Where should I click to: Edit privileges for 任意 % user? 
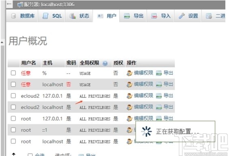coord(143,73)
